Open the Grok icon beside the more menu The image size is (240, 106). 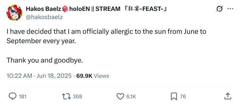point(219,9)
